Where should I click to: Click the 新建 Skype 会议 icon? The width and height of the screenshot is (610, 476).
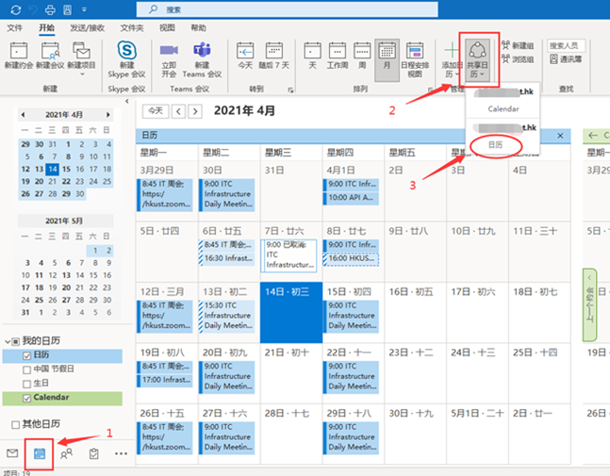point(124,53)
